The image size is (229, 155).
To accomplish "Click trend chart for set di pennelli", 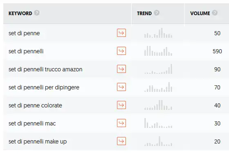I will coord(158,51).
